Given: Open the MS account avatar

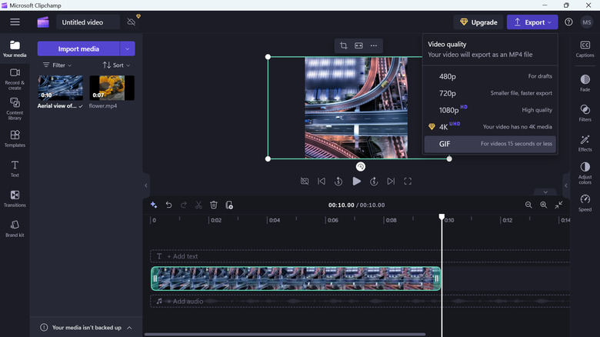Looking at the screenshot, I should (587, 22).
